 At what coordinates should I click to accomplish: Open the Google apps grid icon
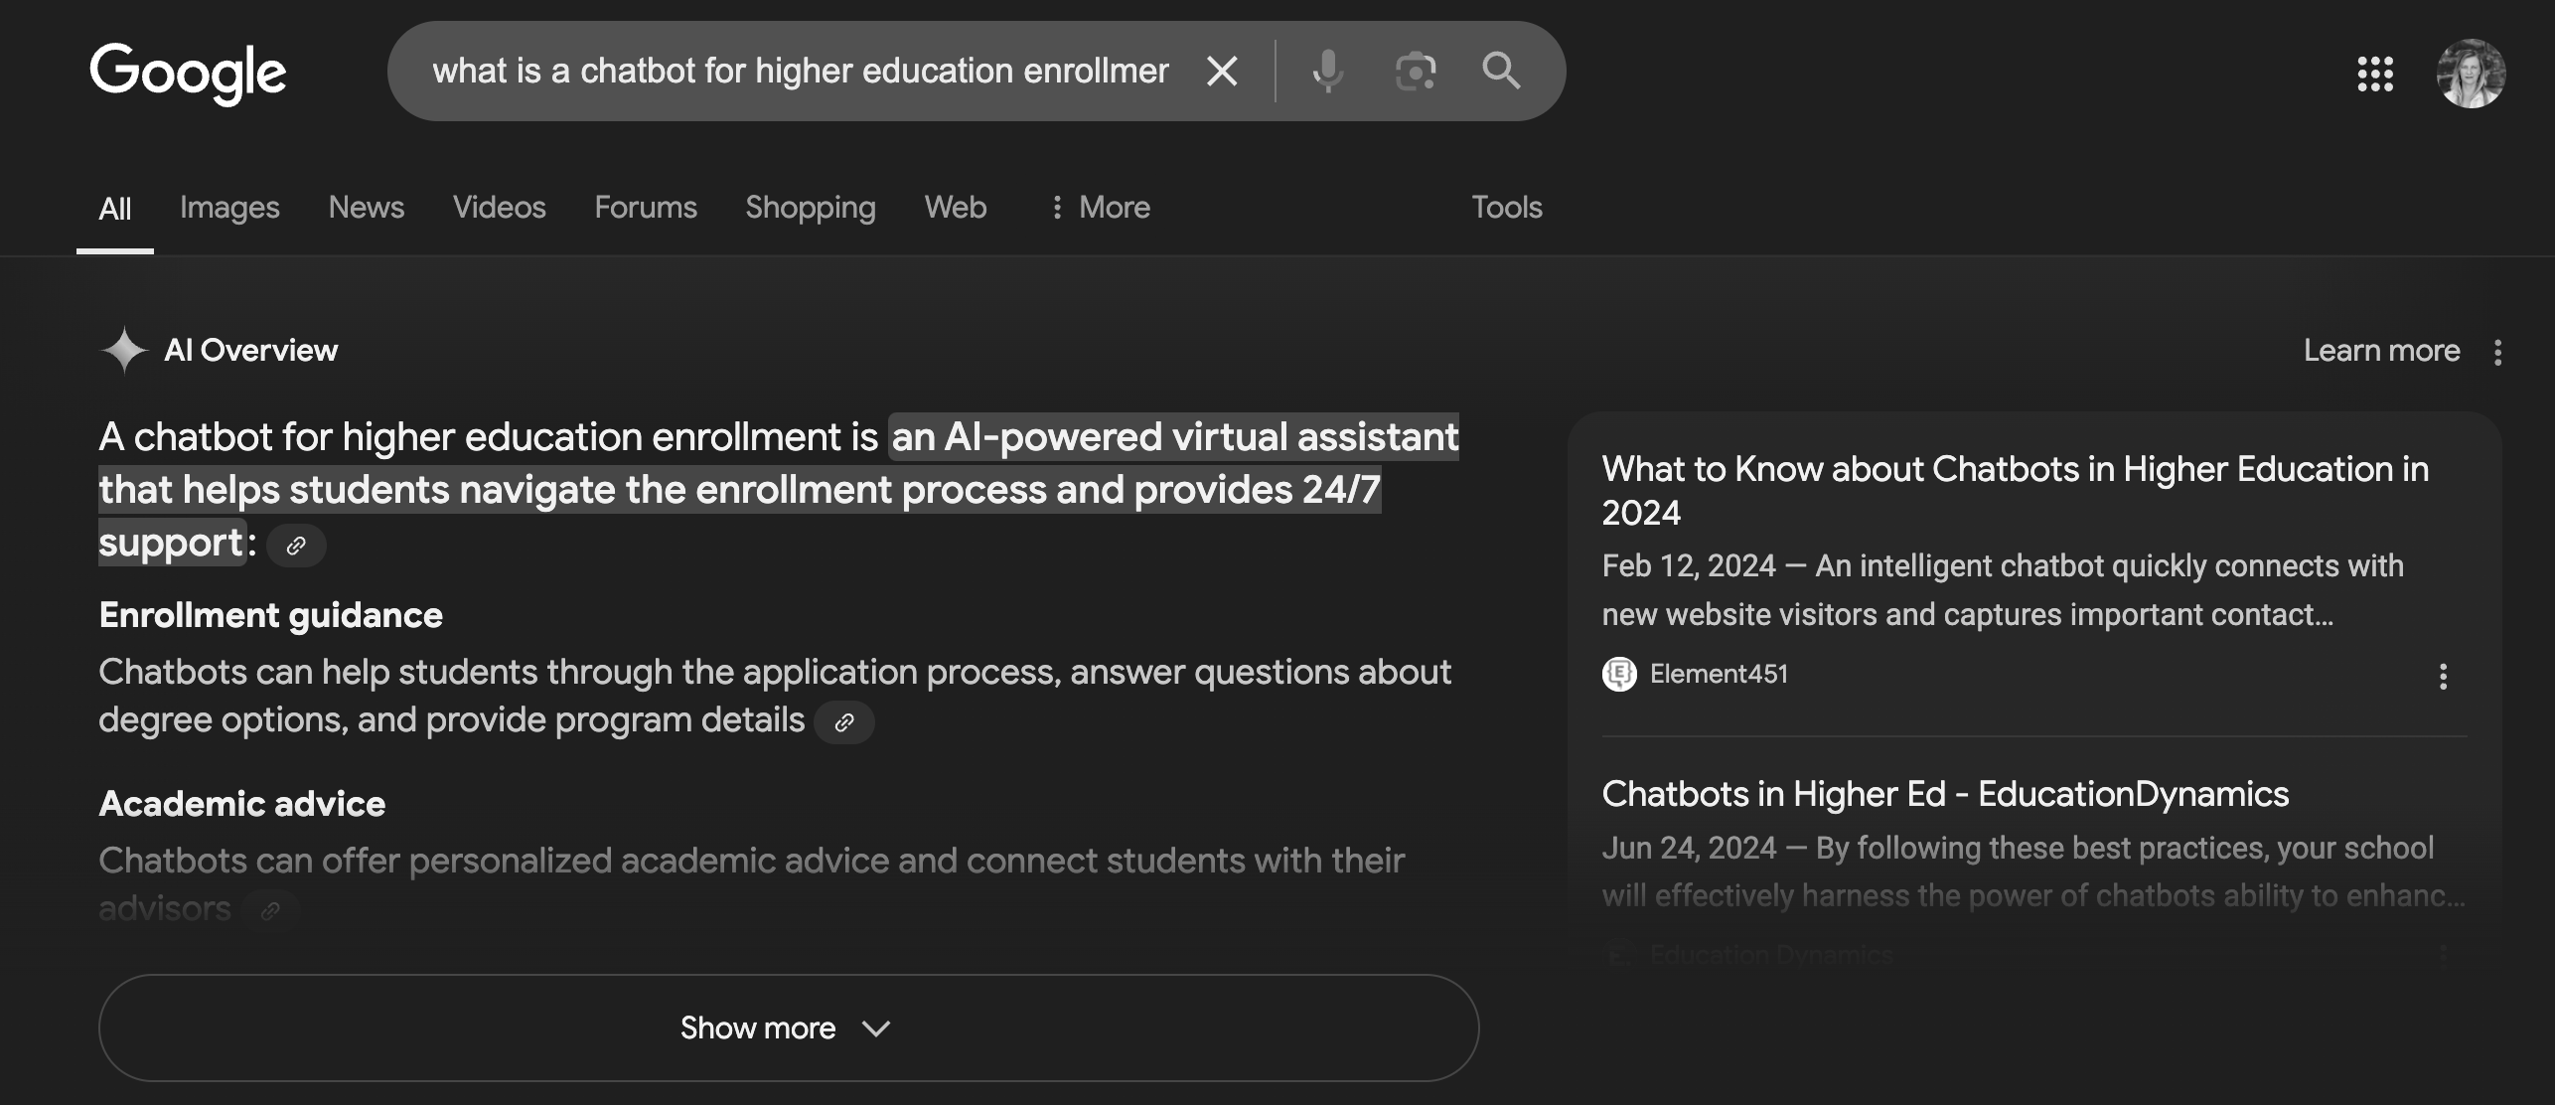click(x=2375, y=74)
